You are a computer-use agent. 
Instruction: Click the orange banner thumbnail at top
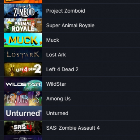click(x=23, y=2)
